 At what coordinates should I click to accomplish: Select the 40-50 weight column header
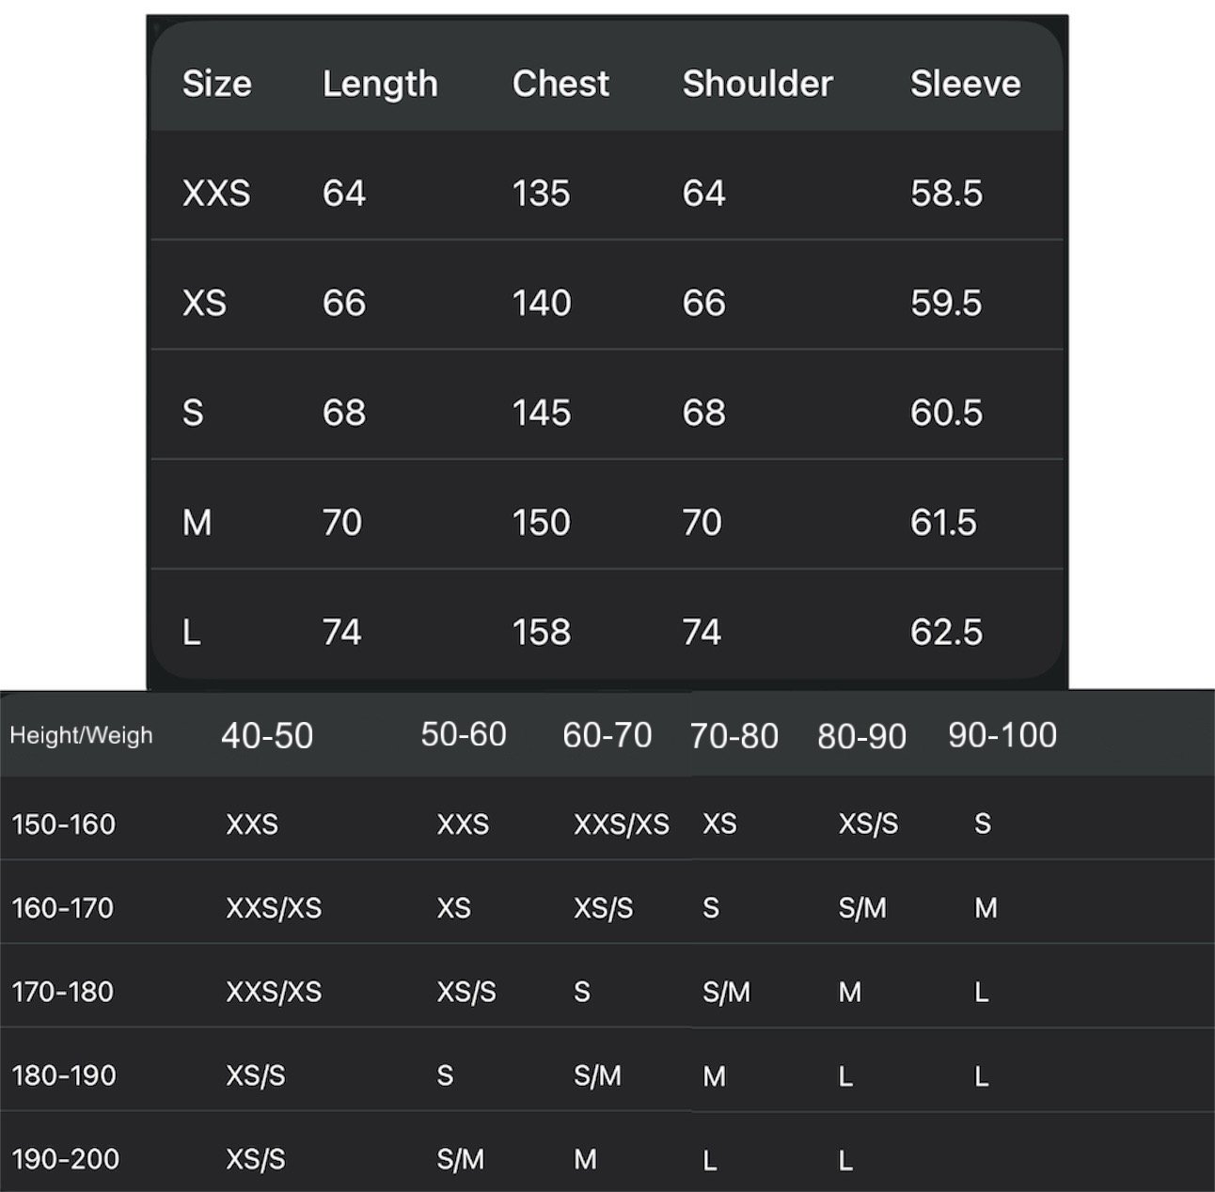[267, 735]
